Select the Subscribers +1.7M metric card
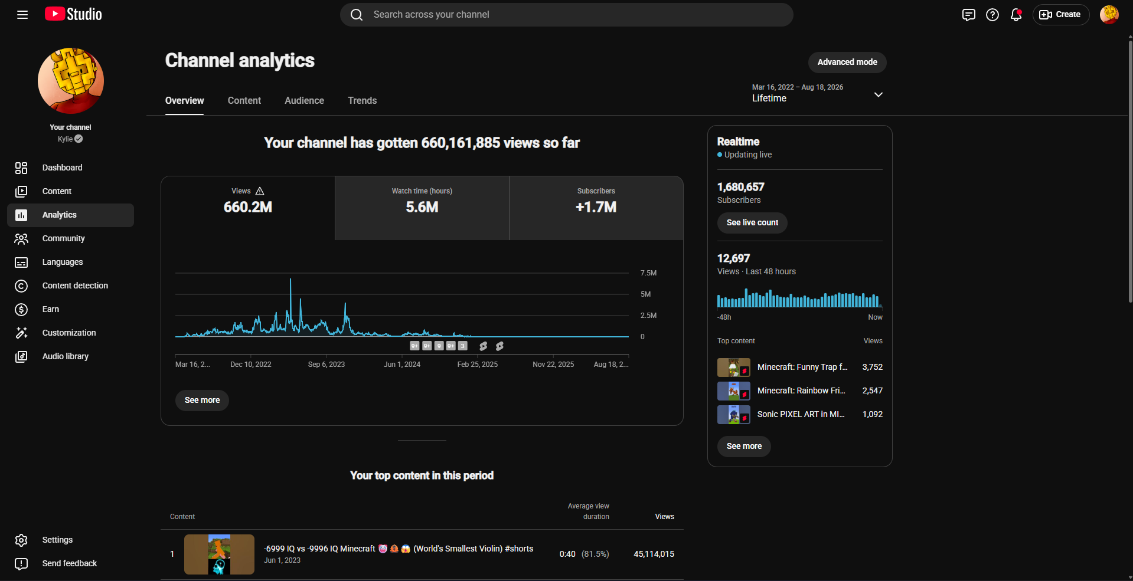This screenshot has width=1133, height=581. point(596,208)
